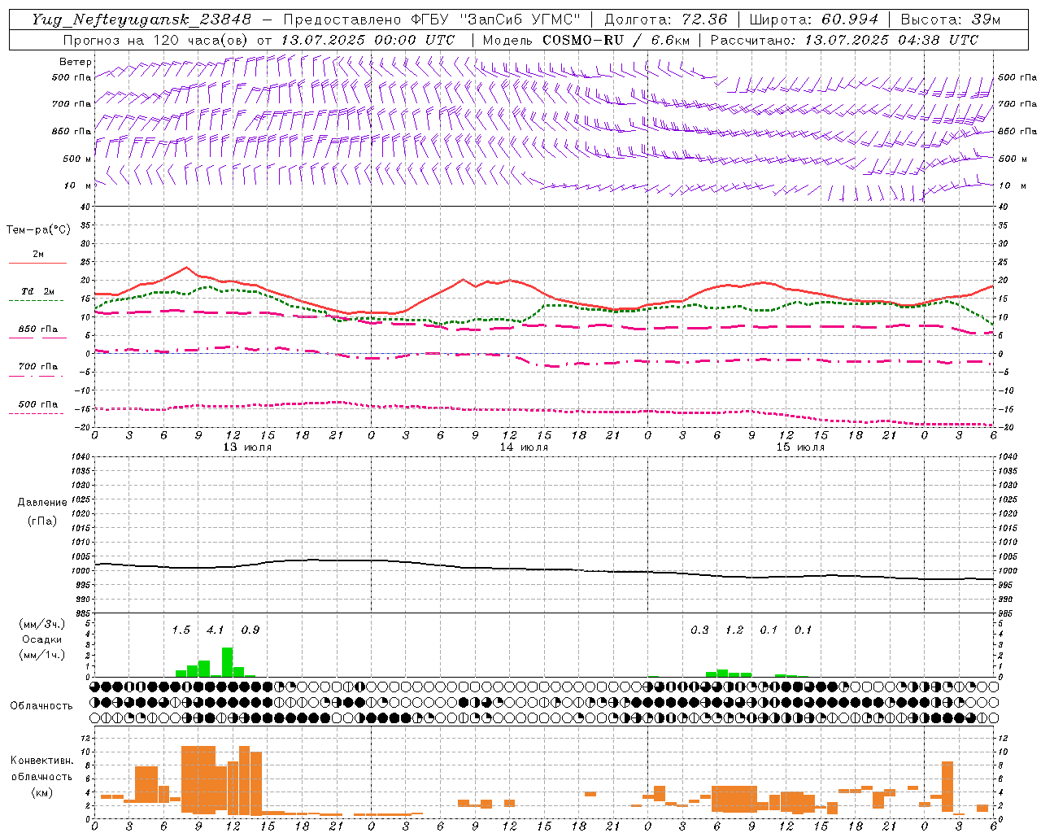Click left 500 гПа wind level label
1041x833 pixels.
72,78
